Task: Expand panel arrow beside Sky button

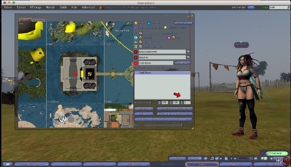Action: [x=206, y=158]
